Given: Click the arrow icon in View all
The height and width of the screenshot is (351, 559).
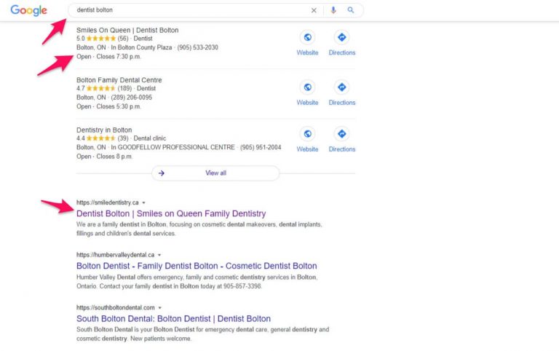Looking at the screenshot, I should coord(162,173).
